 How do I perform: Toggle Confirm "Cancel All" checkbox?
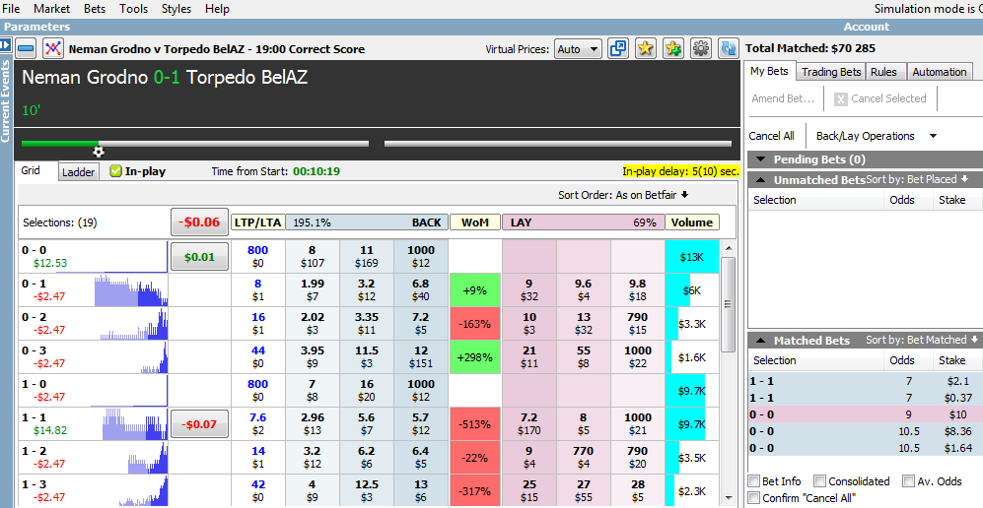click(x=753, y=498)
